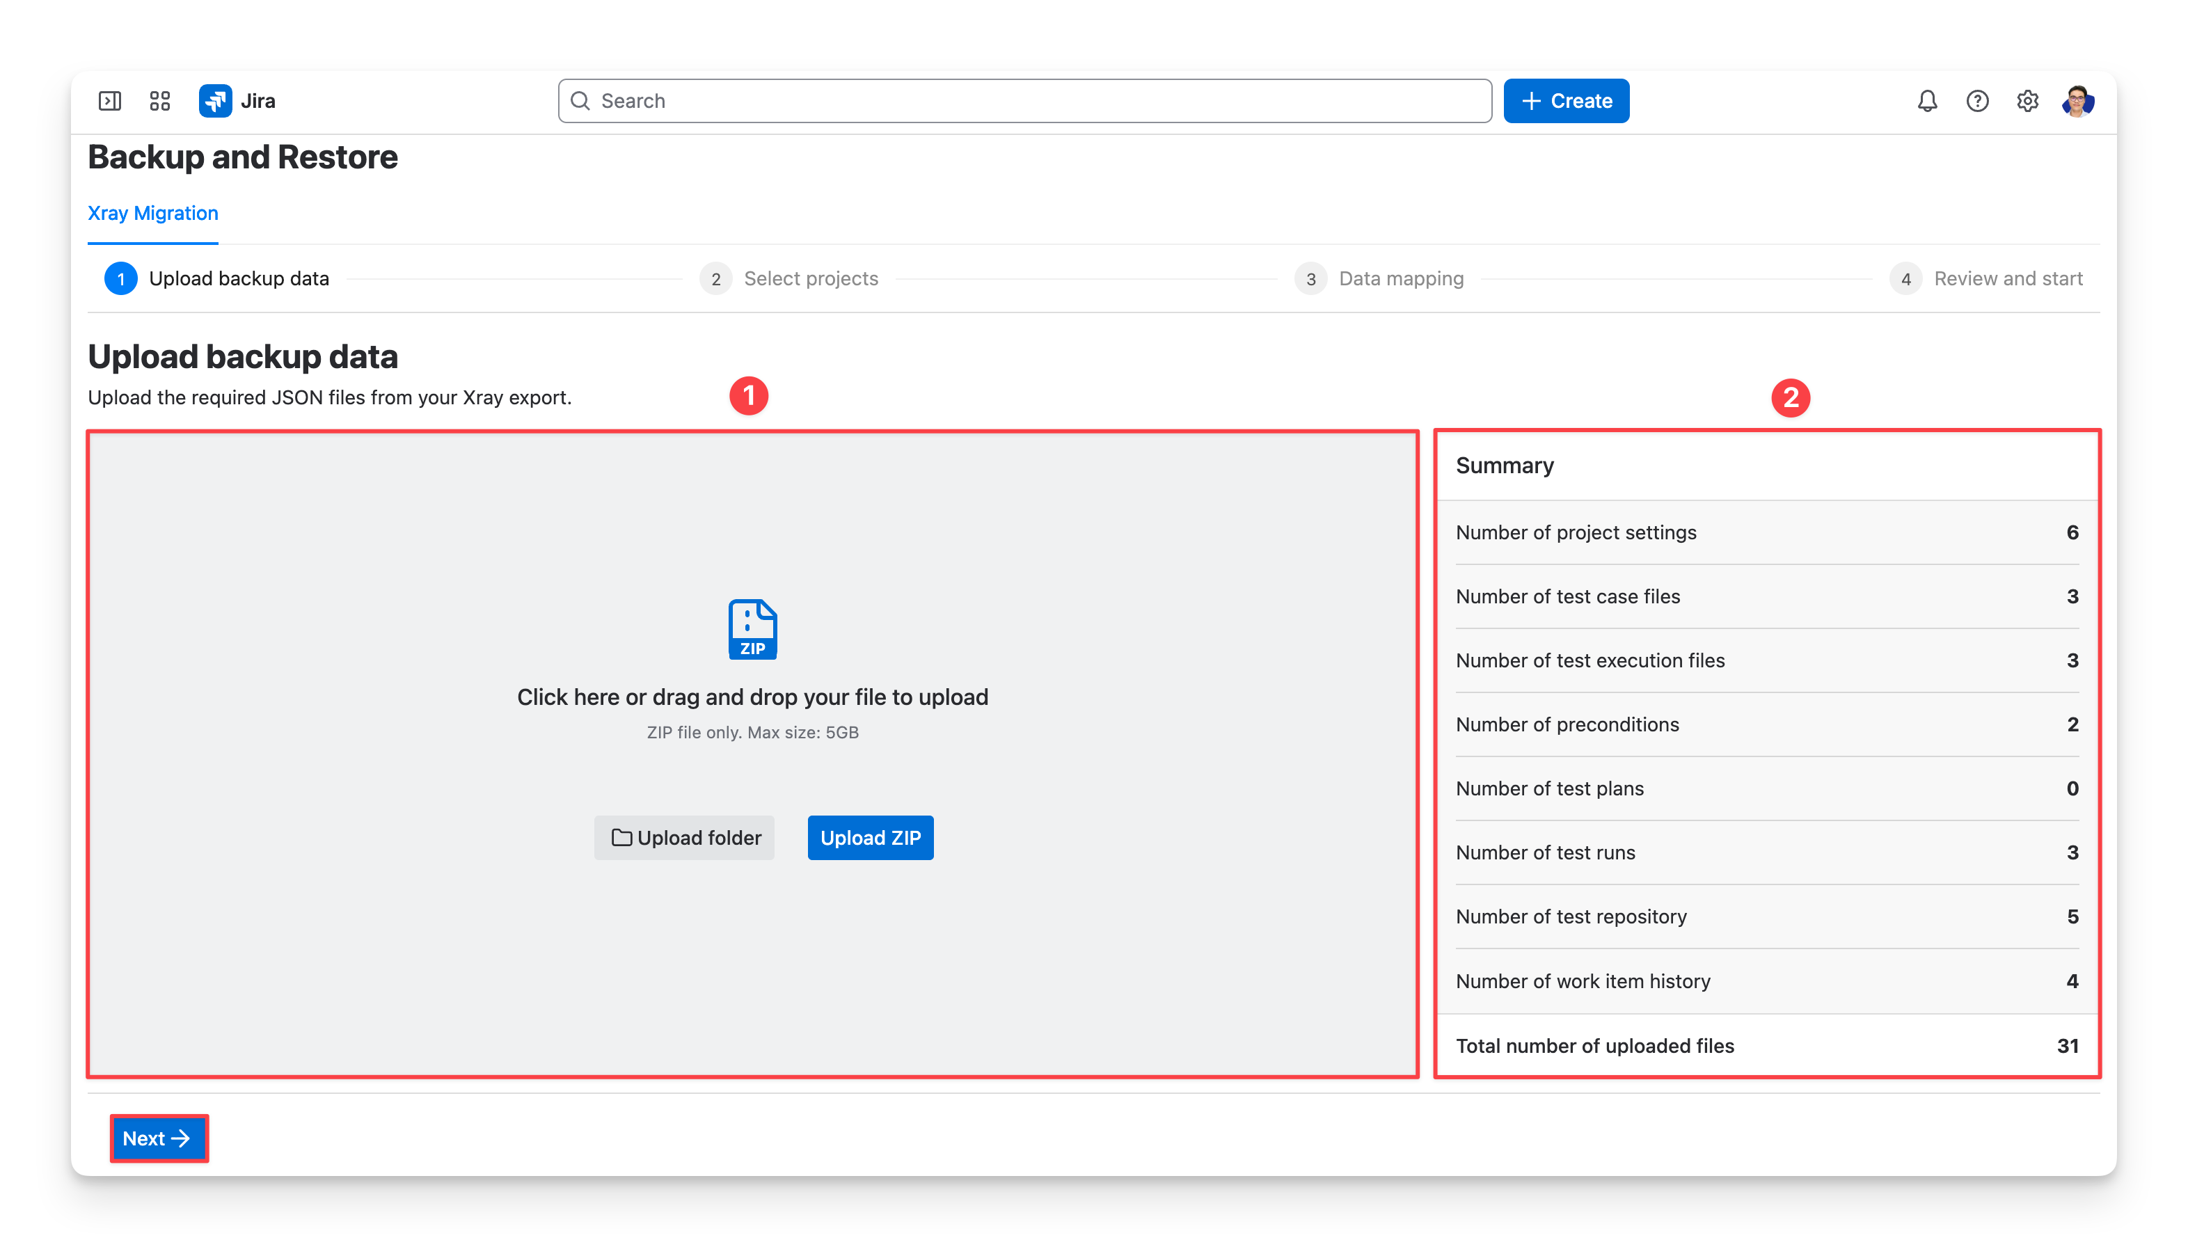Open the notifications bell
Viewport: 2188px width, 1247px height.
pyautogui.click(x=1927, y=101)
